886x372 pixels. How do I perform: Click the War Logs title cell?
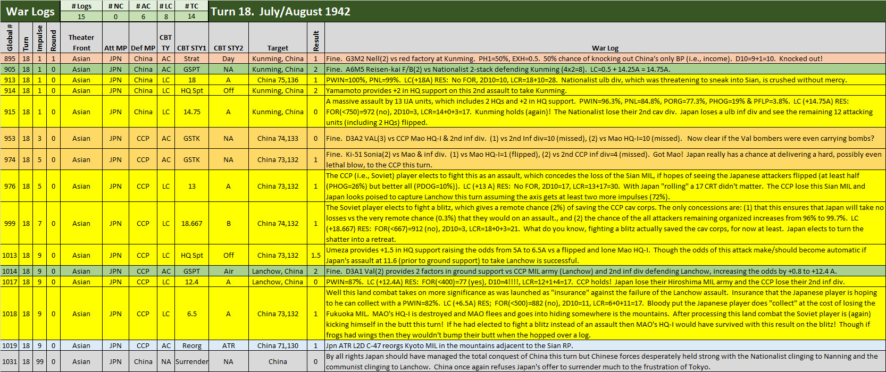pos(30,11)
